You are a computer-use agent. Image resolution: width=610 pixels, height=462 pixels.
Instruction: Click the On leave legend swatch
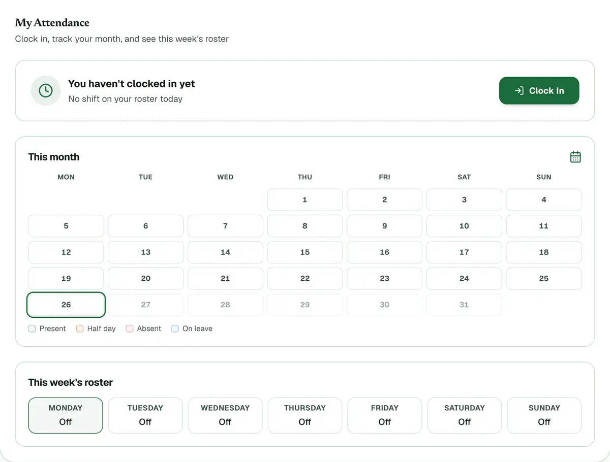click(175, 328)
